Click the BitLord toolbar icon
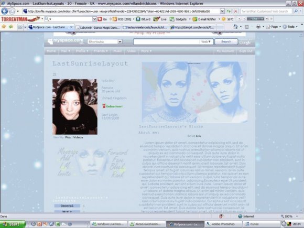 coord(143,19)
